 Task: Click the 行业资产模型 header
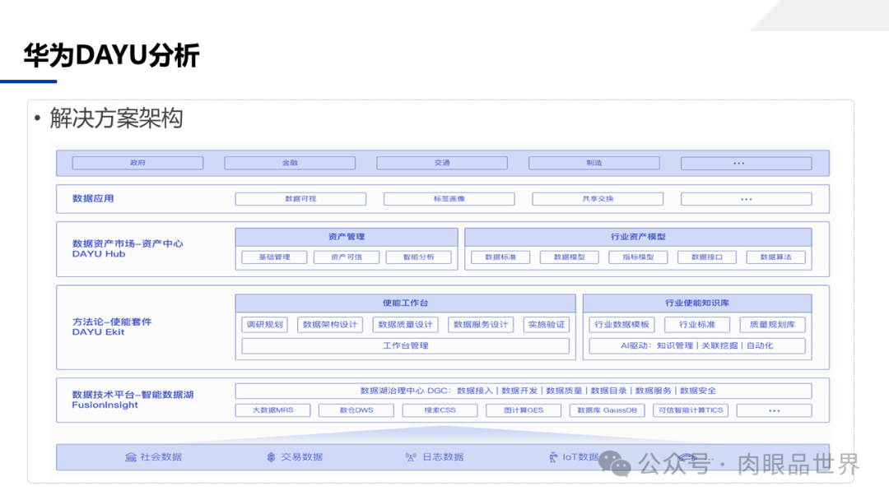(638, 237)
